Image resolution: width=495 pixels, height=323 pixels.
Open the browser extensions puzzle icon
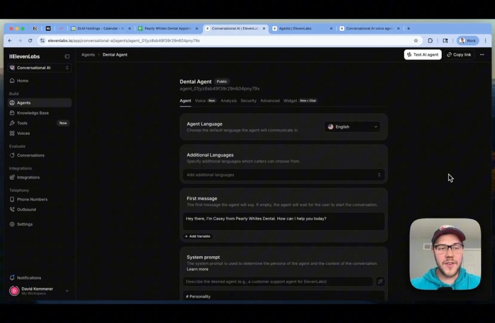(430, 41)
